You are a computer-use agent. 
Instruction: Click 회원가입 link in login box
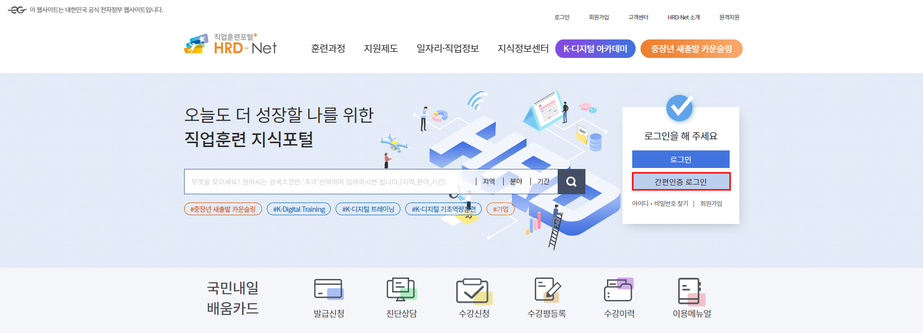[x=711, y=203]
